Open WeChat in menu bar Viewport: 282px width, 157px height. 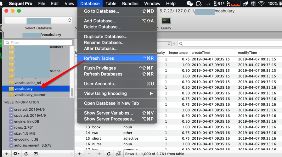189,3
